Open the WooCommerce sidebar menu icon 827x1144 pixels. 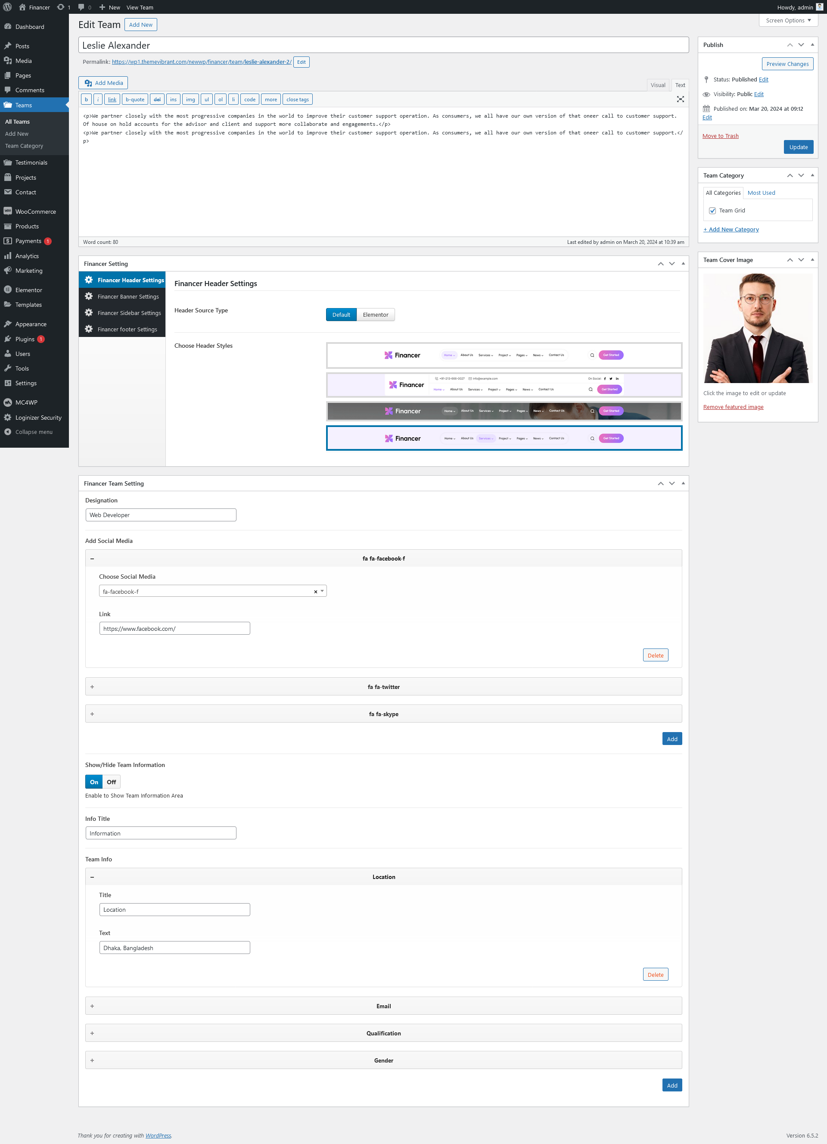8,211
